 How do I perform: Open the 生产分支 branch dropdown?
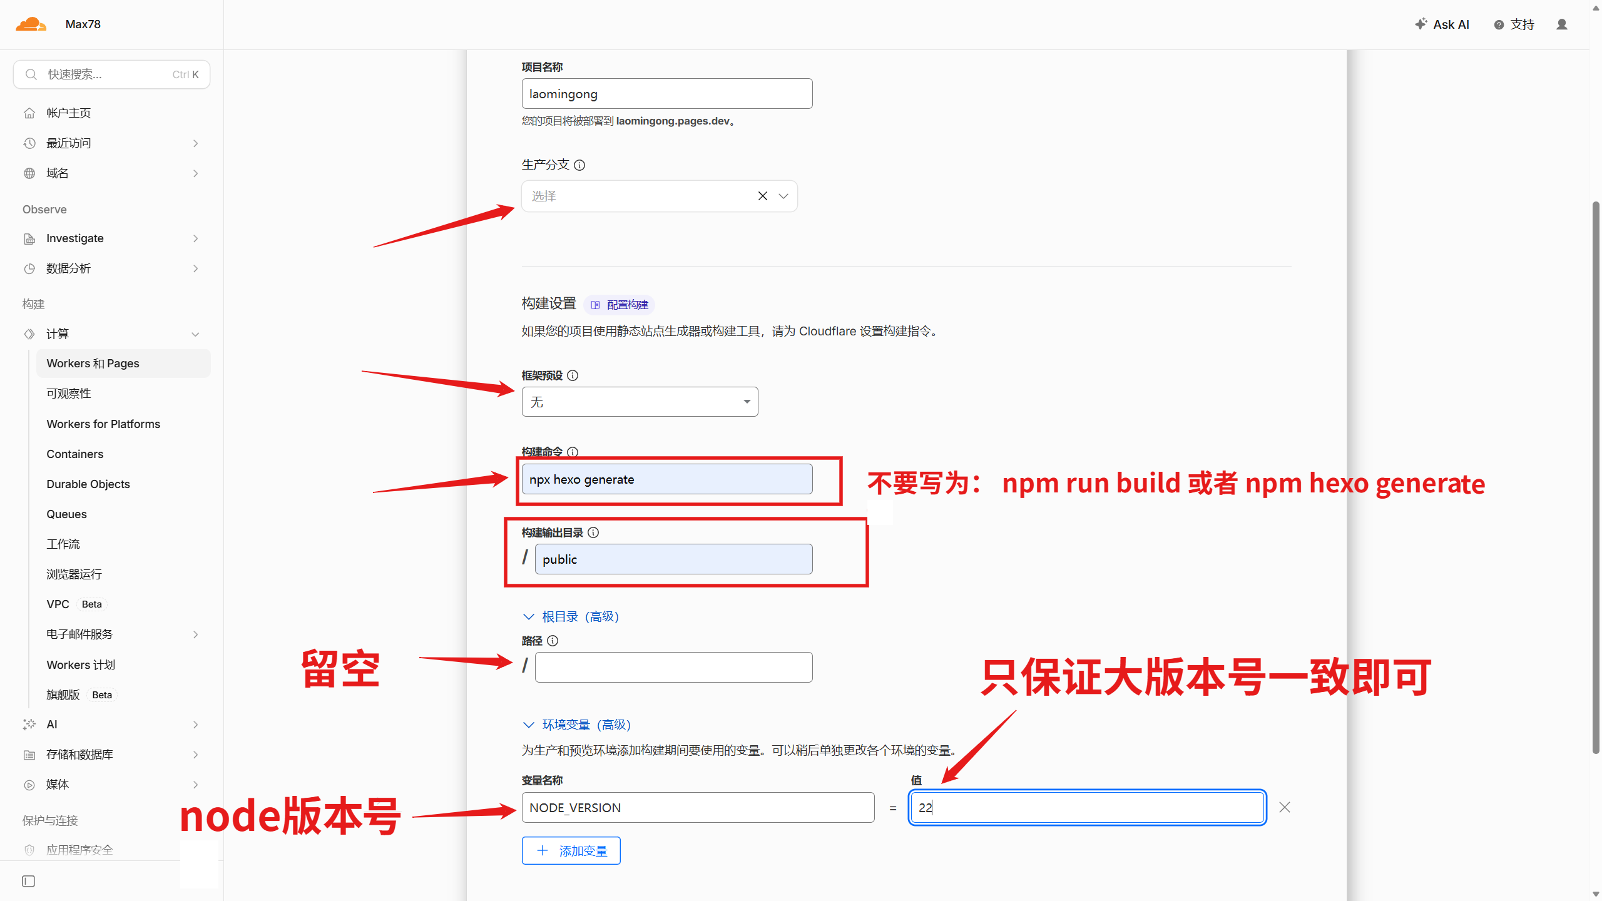click(x=660, y=196)
